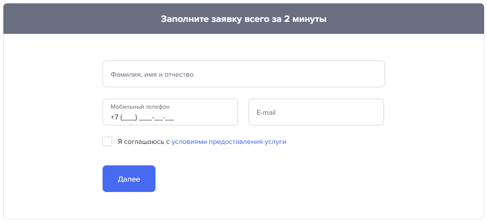Image resolution: width=487 pixels, height=223 pixels.
Task: Click the 'Фамилия, имя и отчество' input field
Action: point(243,74)
